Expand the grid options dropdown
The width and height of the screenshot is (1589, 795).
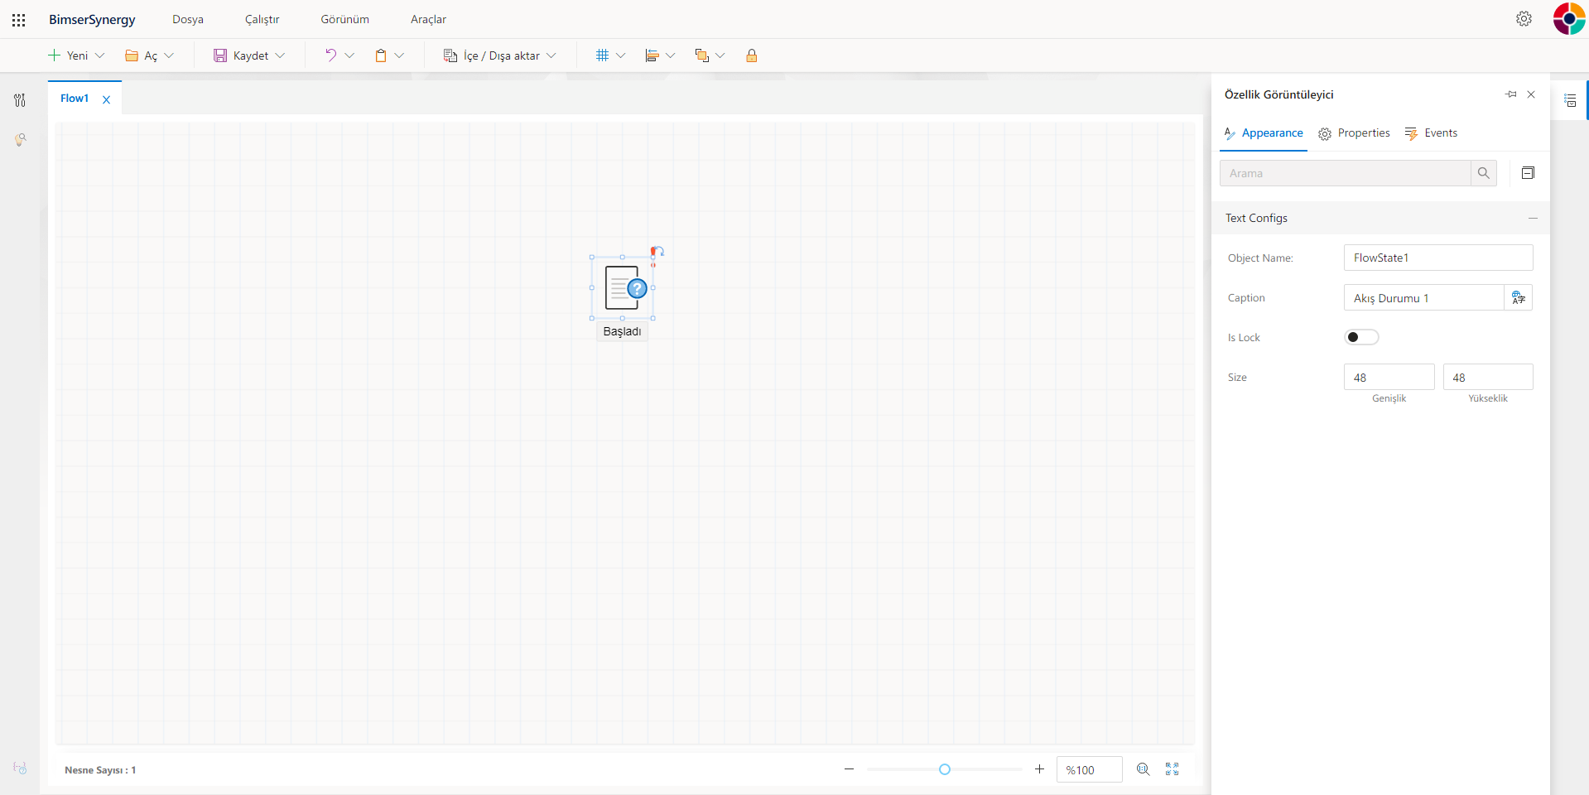pos(620,55)
